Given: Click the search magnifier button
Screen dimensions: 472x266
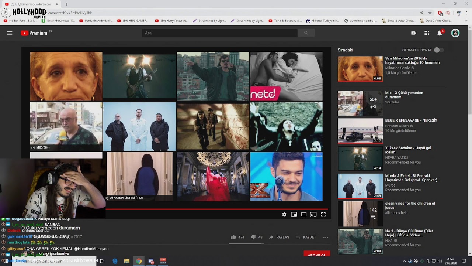Looking at the screenshot, I should 306,33.
